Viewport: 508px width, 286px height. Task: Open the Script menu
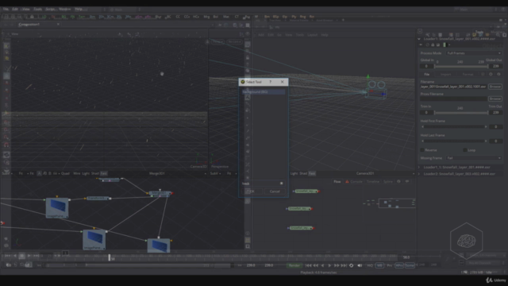click(51, 9)
